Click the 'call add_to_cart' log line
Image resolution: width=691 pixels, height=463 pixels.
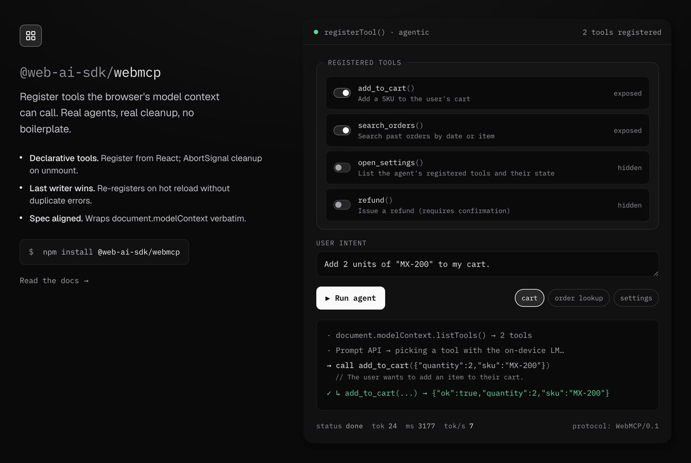coord(438,365)
